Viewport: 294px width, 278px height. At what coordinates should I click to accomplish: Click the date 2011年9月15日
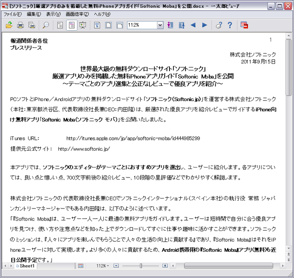tap(258, 62)
